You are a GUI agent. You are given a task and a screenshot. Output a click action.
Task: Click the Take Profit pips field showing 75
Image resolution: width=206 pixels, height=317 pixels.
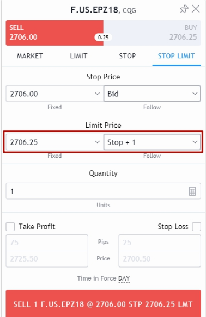click(x=47, y=243)
